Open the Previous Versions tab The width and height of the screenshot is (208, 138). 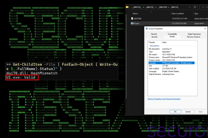[x=193, y=37]
